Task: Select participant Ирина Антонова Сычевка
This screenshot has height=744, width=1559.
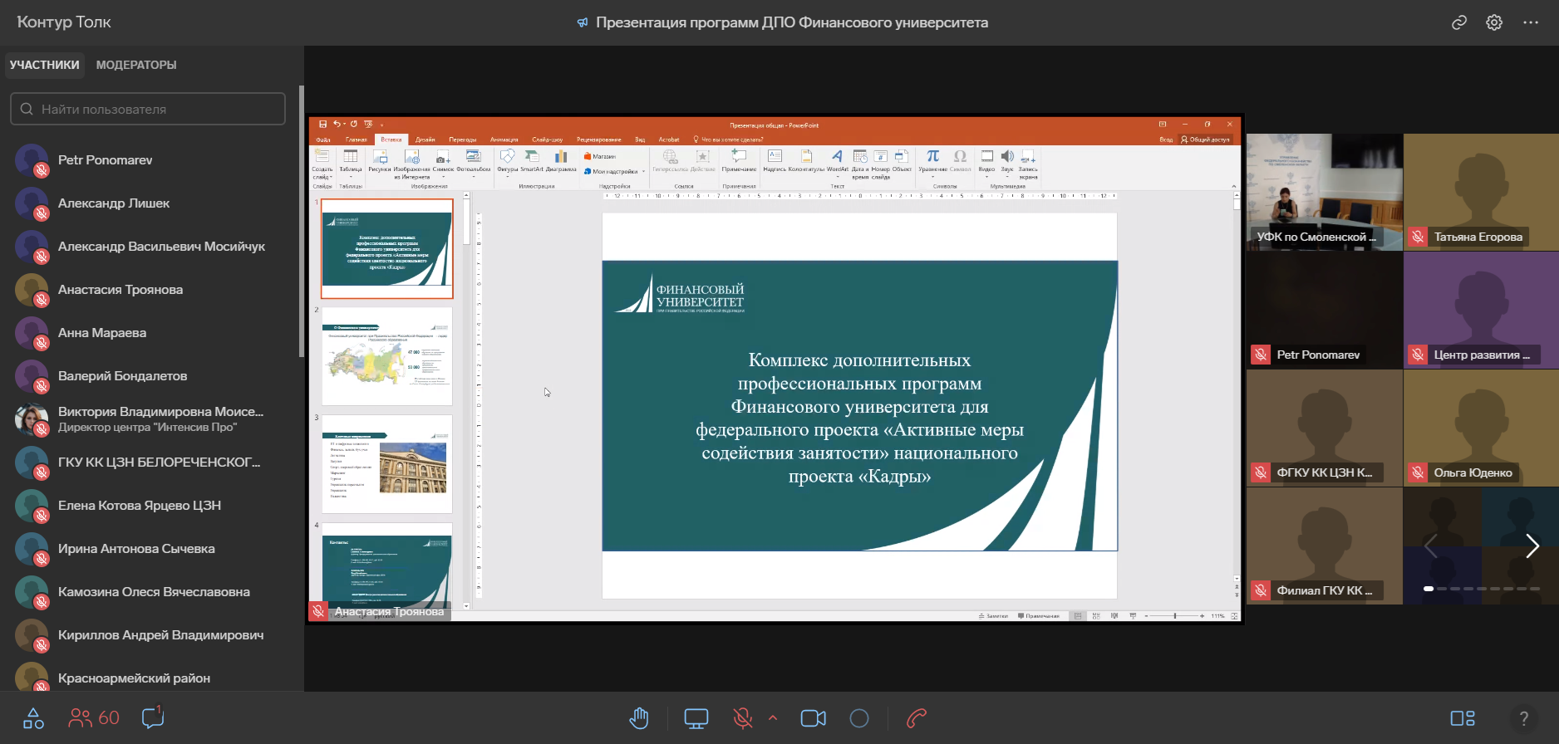Action: point(150,549)
